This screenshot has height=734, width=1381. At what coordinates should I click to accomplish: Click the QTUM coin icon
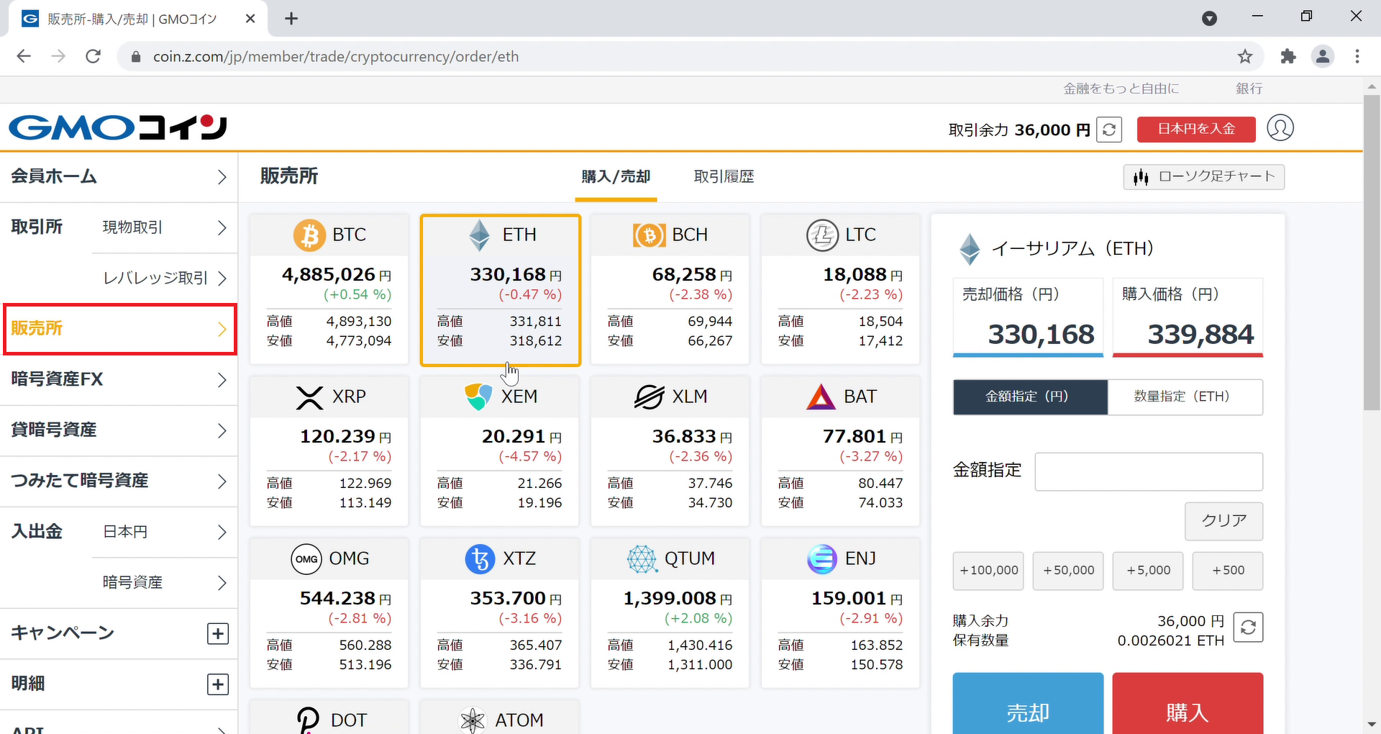point(642,558)
